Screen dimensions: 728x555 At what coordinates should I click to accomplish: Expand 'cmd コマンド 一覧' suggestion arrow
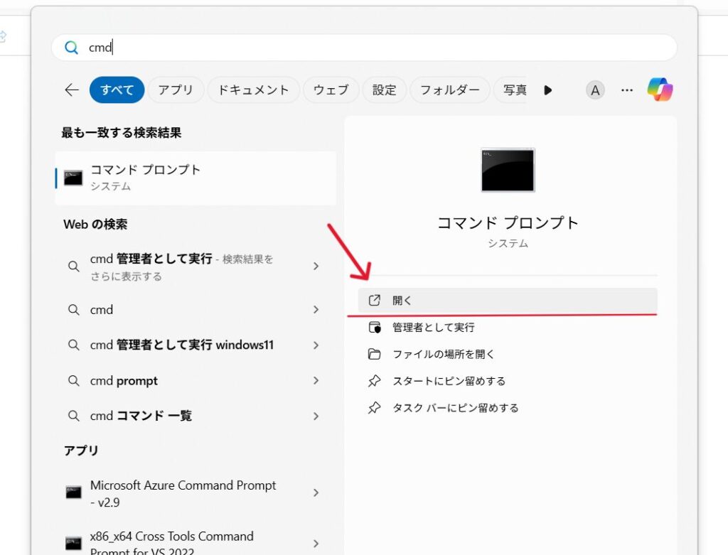[316, 416]
